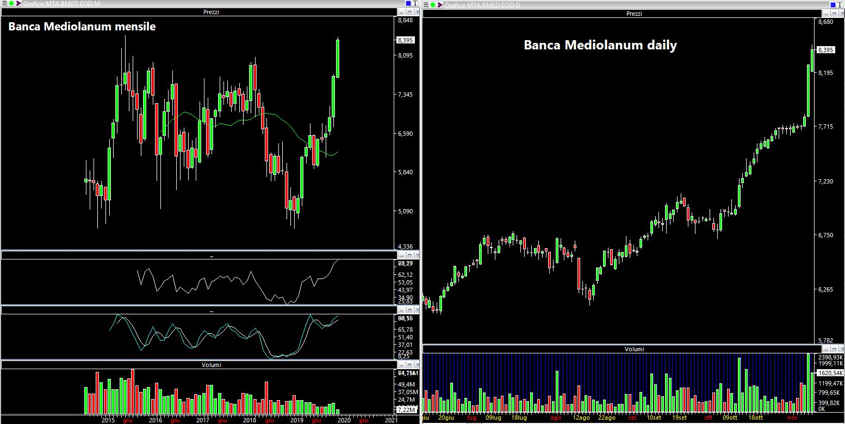Click the 12ago date on daily time axis
845x424 pixels.
(581, 419)
